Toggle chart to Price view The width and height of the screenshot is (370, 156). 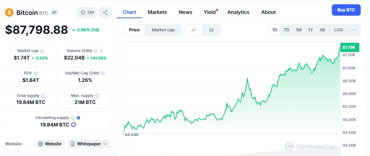(134, 30)
